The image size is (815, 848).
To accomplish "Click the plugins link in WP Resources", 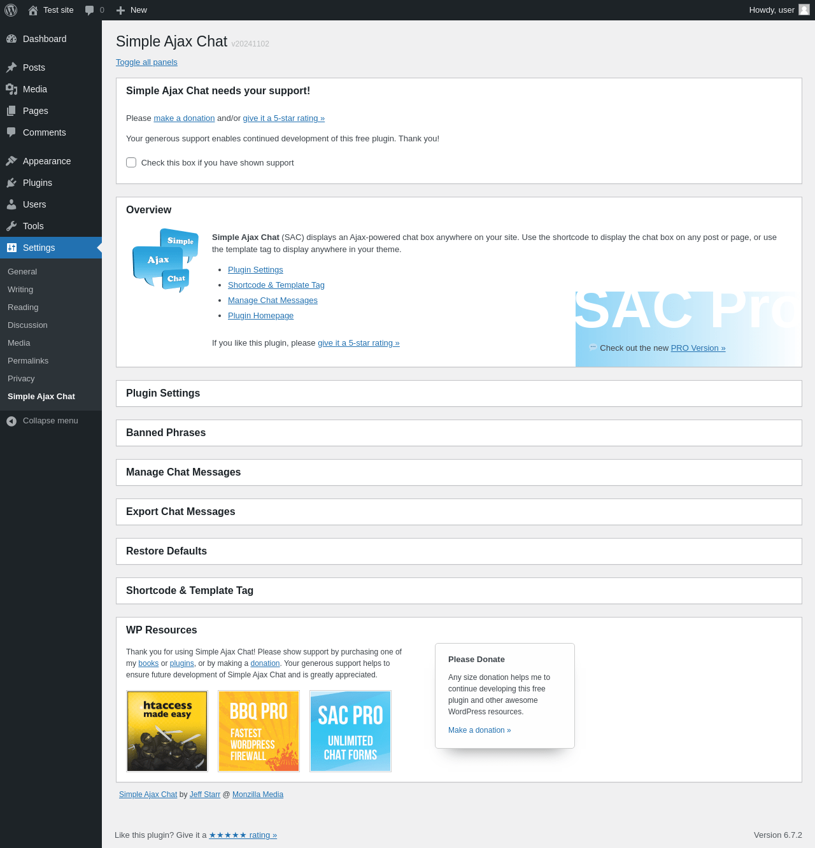I will 182,663.
